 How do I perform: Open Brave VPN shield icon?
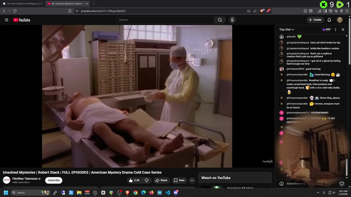[x=341, y=11]
